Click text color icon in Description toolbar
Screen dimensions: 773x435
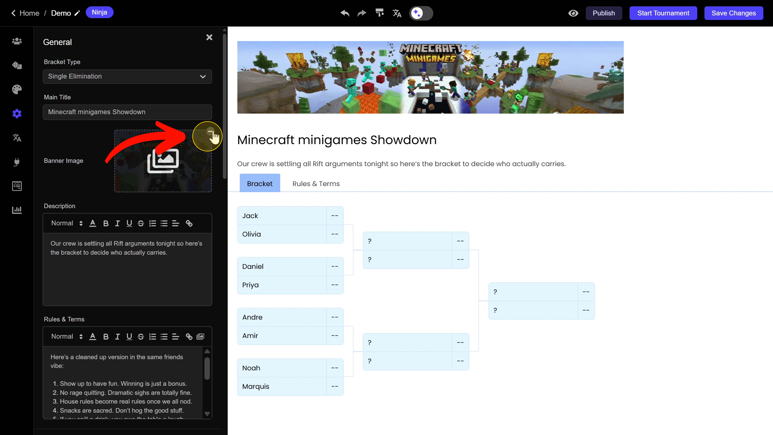pos(93,223)
